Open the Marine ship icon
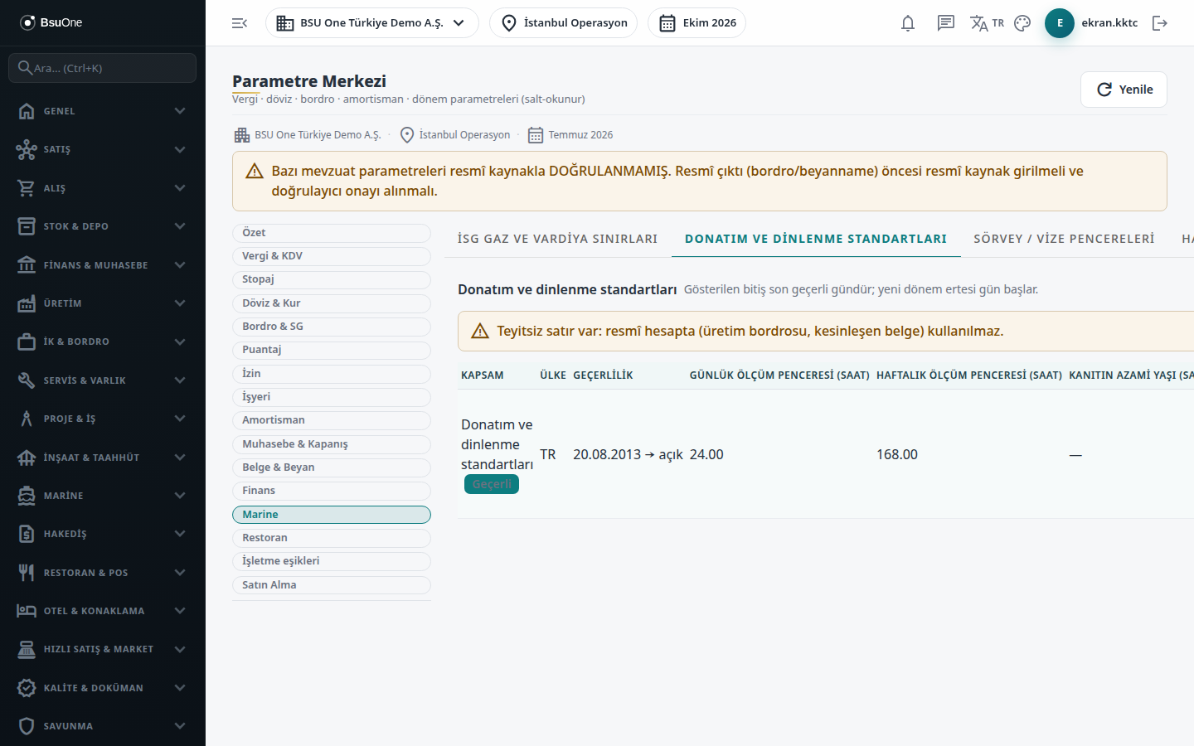The height and width of the screenshot is (746, 1194). coord(27,496)
